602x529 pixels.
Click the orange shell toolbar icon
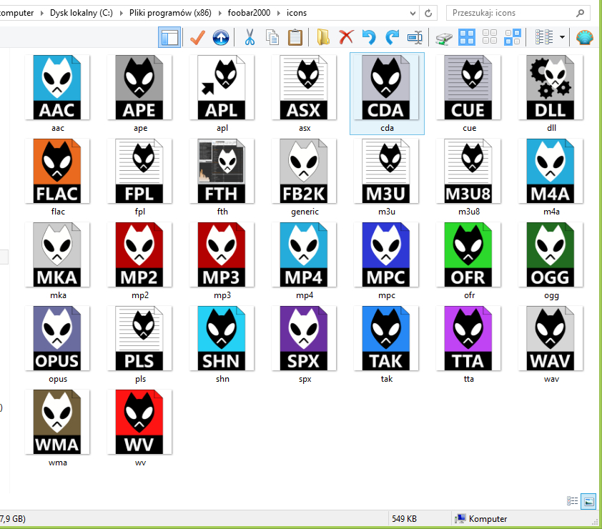584,38
